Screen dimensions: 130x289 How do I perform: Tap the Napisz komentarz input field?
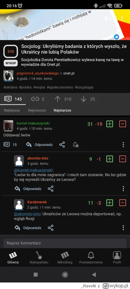coord(65,243)
